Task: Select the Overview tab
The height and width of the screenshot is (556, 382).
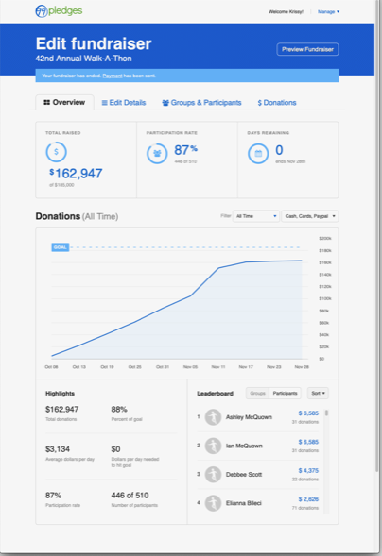Action: [x=64, y=102]
